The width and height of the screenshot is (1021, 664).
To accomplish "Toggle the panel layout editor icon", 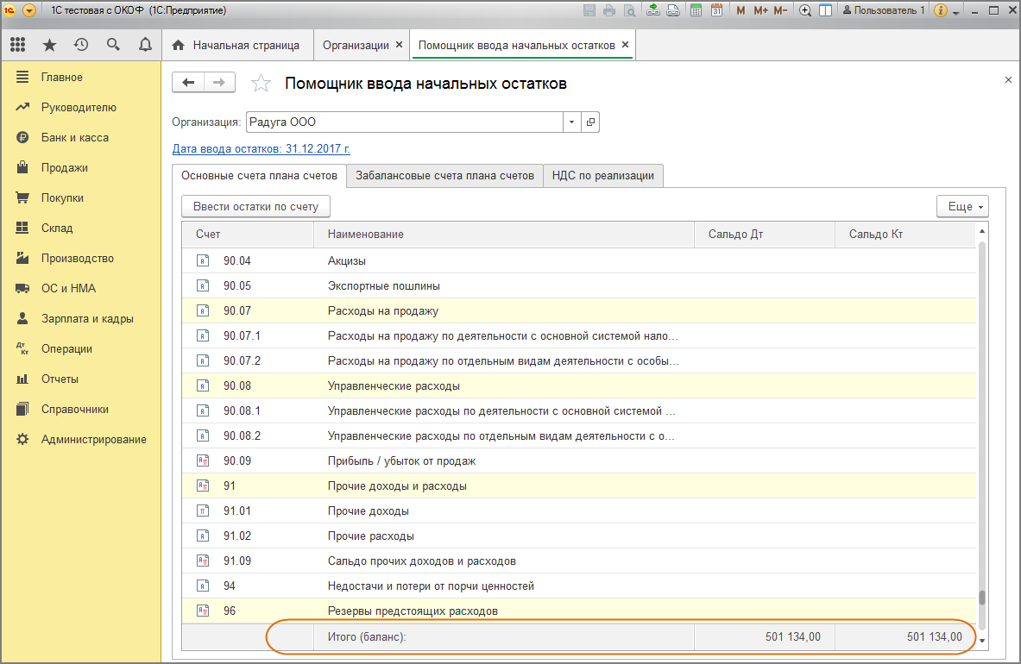I will pyautogui.click(x=826, y=10).
